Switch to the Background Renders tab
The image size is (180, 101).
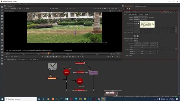pos(141,6)
